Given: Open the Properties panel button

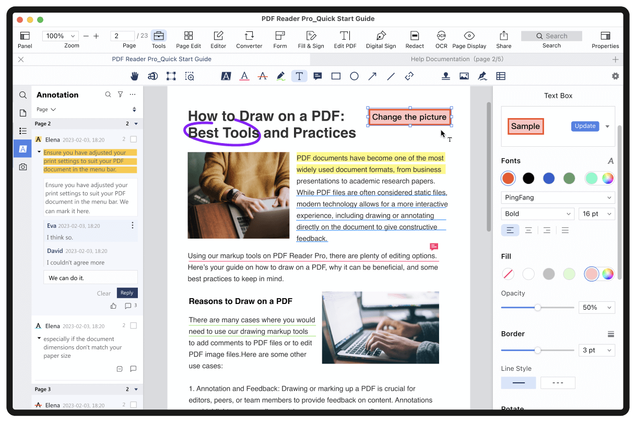Looking at the screenshot, I should [x=605, y=40].
